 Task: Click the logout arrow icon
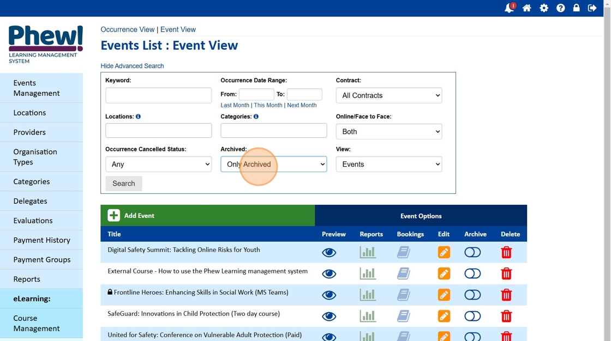[x=592, y=8]
